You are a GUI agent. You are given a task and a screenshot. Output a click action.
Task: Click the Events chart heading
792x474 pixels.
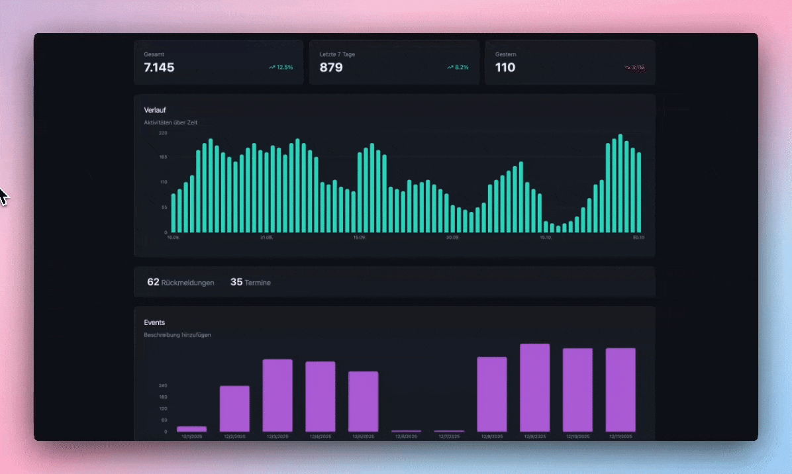tap(154, 322)
